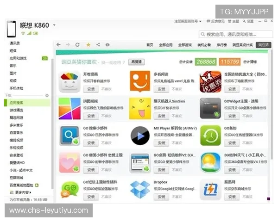This screenshot has height=222, width=278.
Task: Click 不喜欢 under 聊天机器人SimSimi
Action: click(177, 116)
